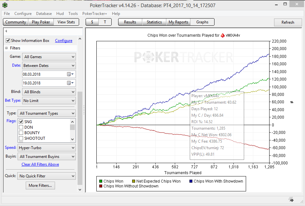Click the VPIP(L): 49.81 info line

pyautogui.click(x=203, y=154)
